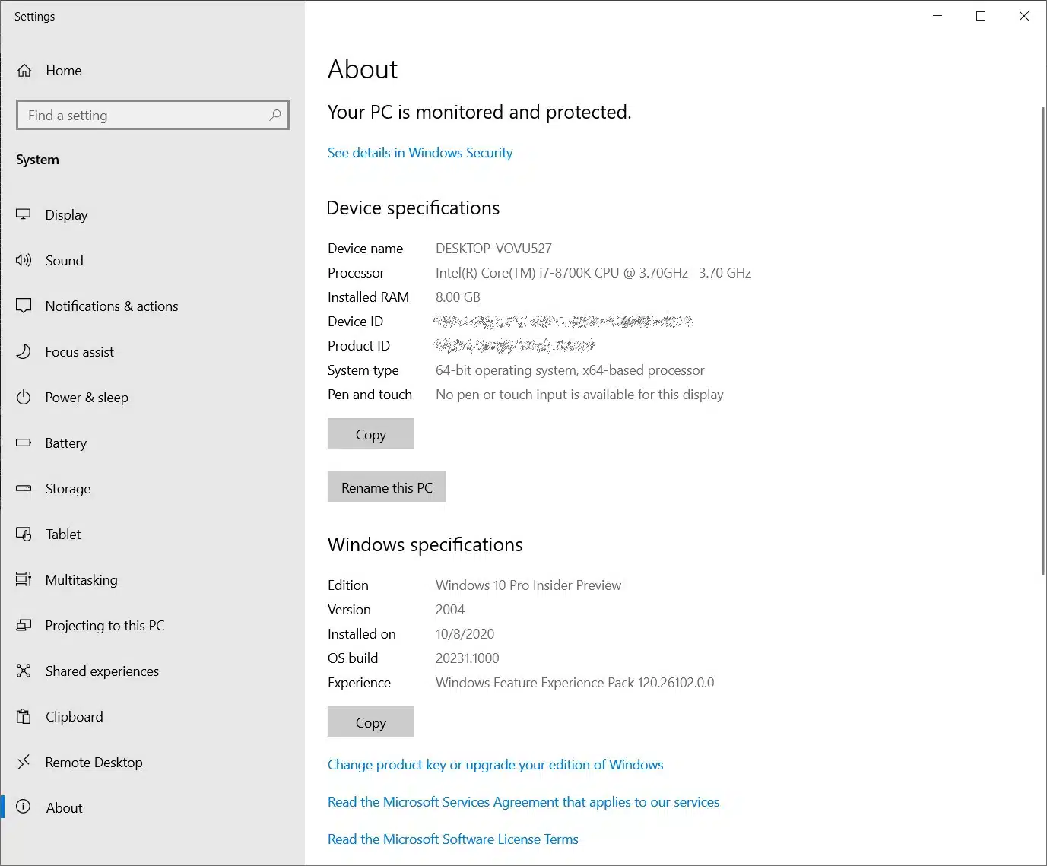Screen dimensions: 1047x866
Task: Focus the Find a setting field
Action: (152, 115)
